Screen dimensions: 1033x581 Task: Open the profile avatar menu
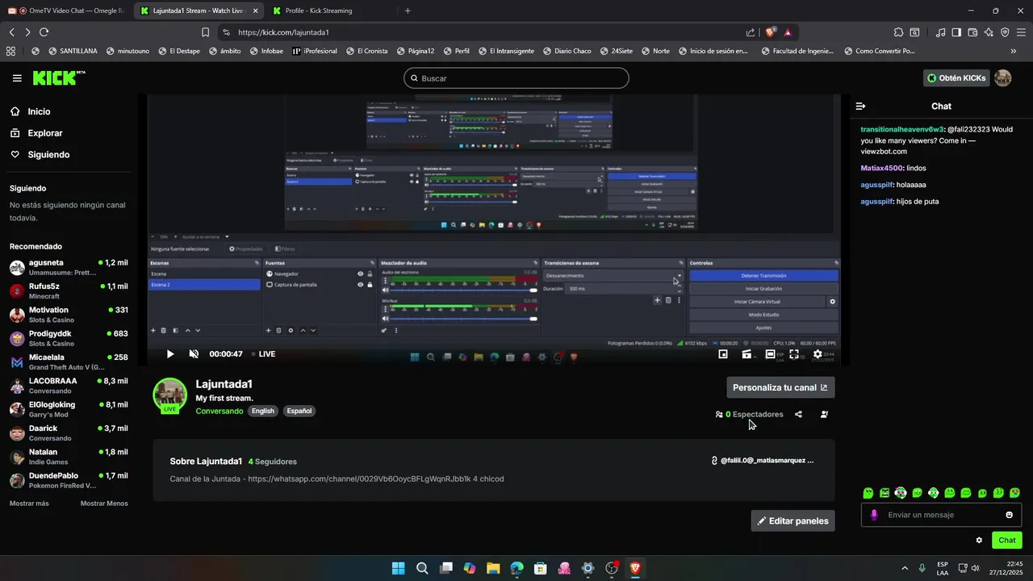[x=1002, y=78]
